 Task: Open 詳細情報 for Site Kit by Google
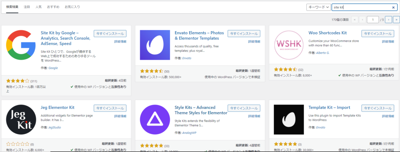(120, 42)
